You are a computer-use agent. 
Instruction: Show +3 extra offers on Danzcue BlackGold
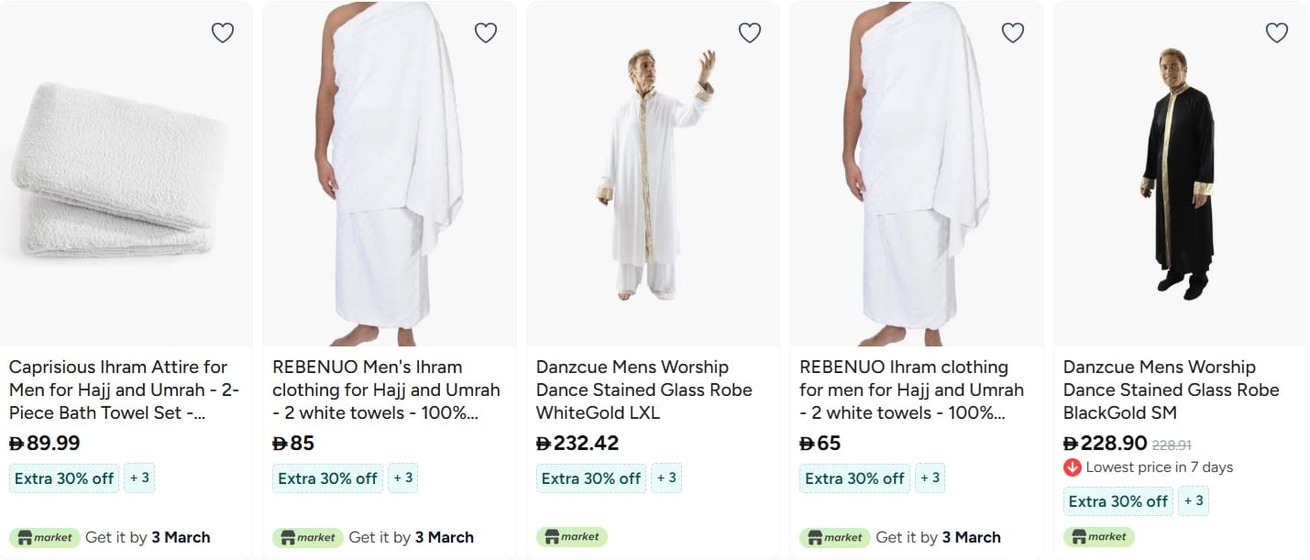tap(1194, 500)
